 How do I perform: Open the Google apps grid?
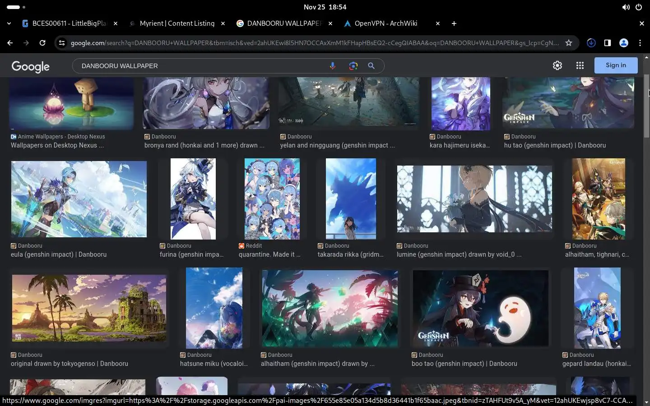click(580, 65)
